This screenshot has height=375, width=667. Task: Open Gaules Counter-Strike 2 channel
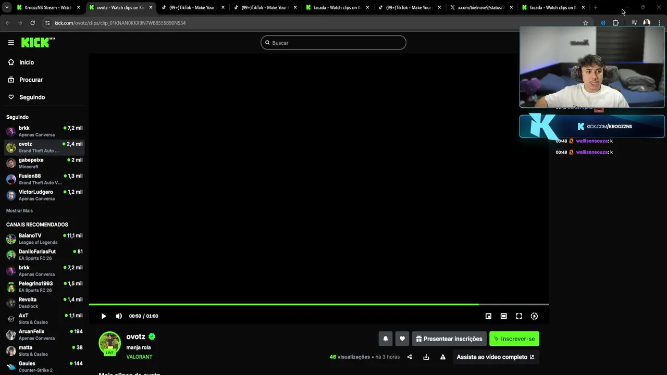pos(45,367)
